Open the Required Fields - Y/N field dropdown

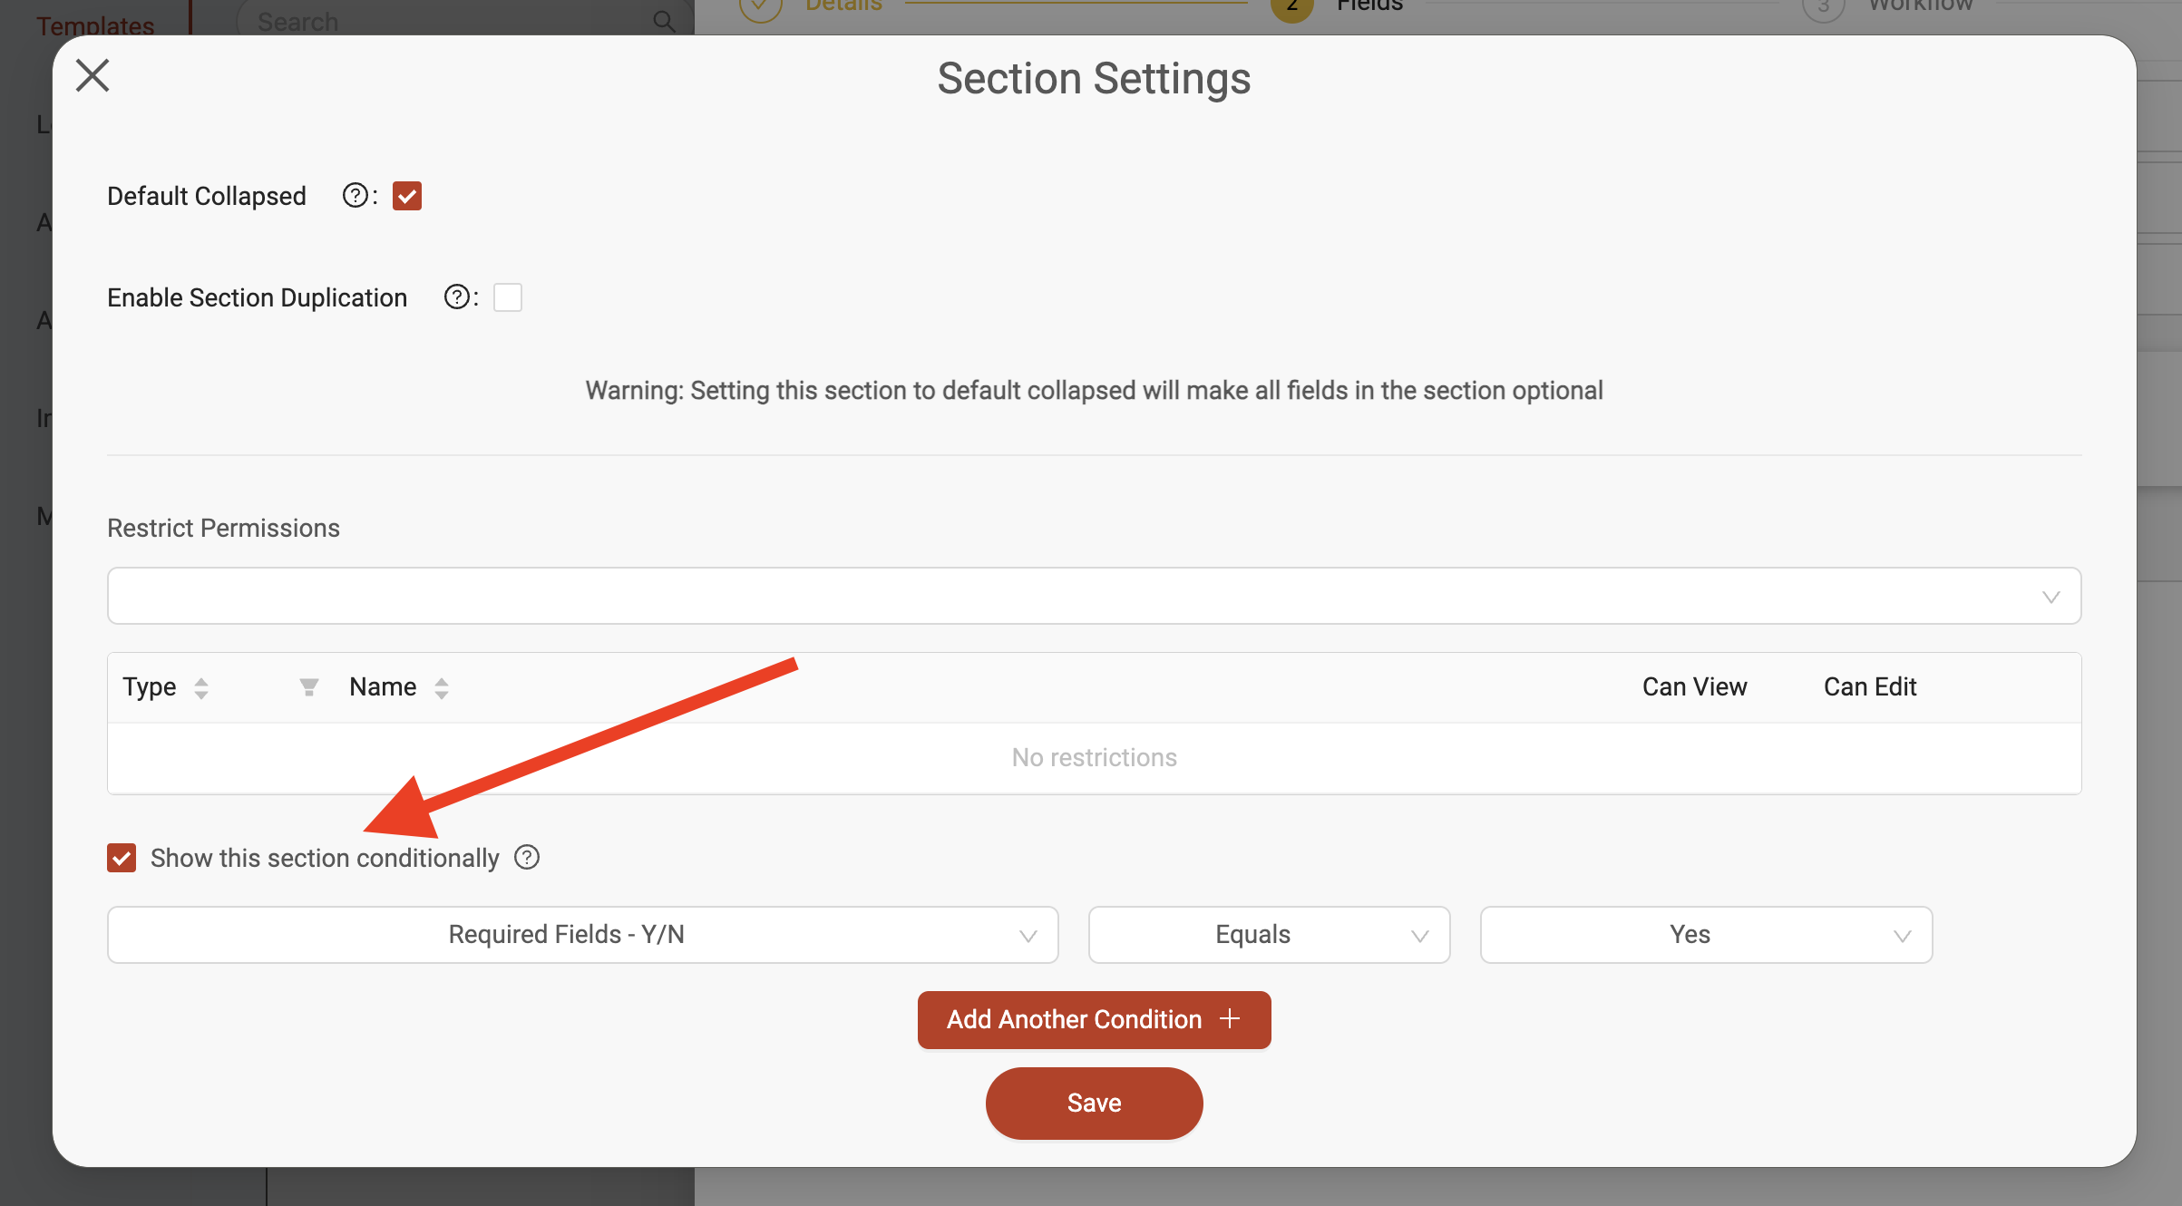[583, 935]
